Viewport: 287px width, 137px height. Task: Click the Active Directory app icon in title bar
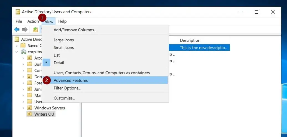(18, 12)
